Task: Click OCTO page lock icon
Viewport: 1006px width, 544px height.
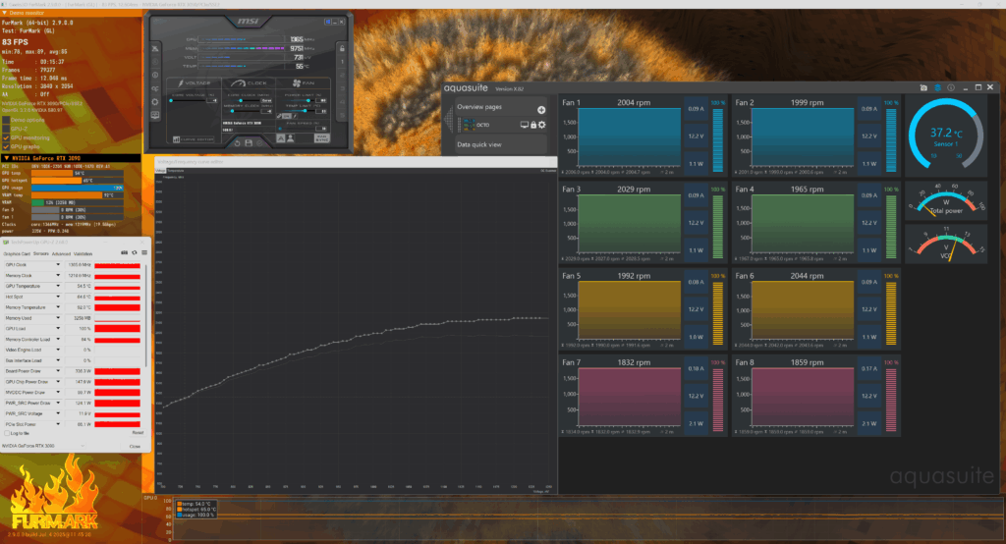Action: (533, 125)
